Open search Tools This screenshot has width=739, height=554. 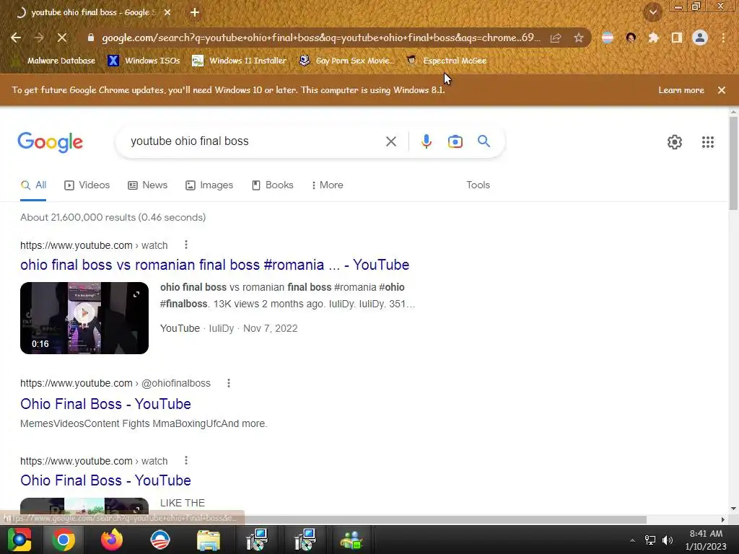point(478,185)
